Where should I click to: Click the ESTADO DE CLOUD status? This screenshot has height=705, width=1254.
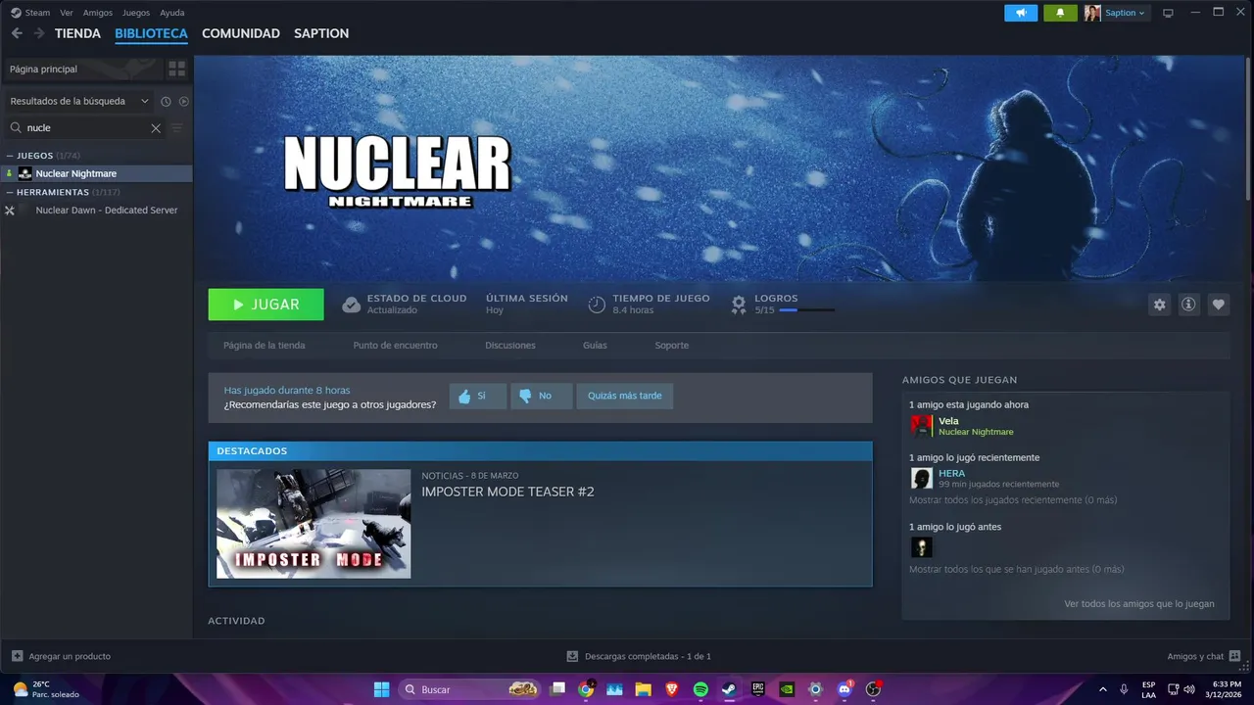(405, 304)
